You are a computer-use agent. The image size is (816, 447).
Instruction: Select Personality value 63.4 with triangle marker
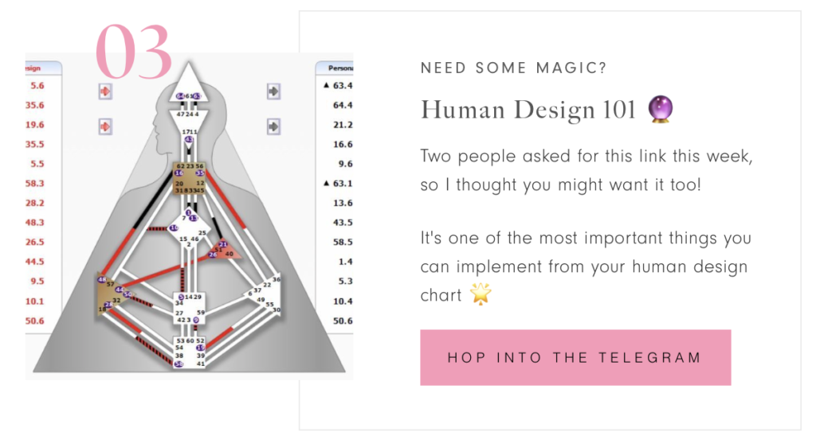tap(338, 86)
